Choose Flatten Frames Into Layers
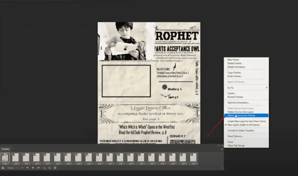 tap(240, 112)
